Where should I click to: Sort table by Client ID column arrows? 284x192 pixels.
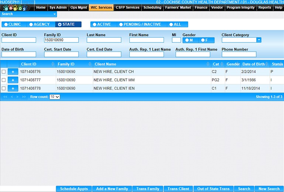tap(52, 64)
